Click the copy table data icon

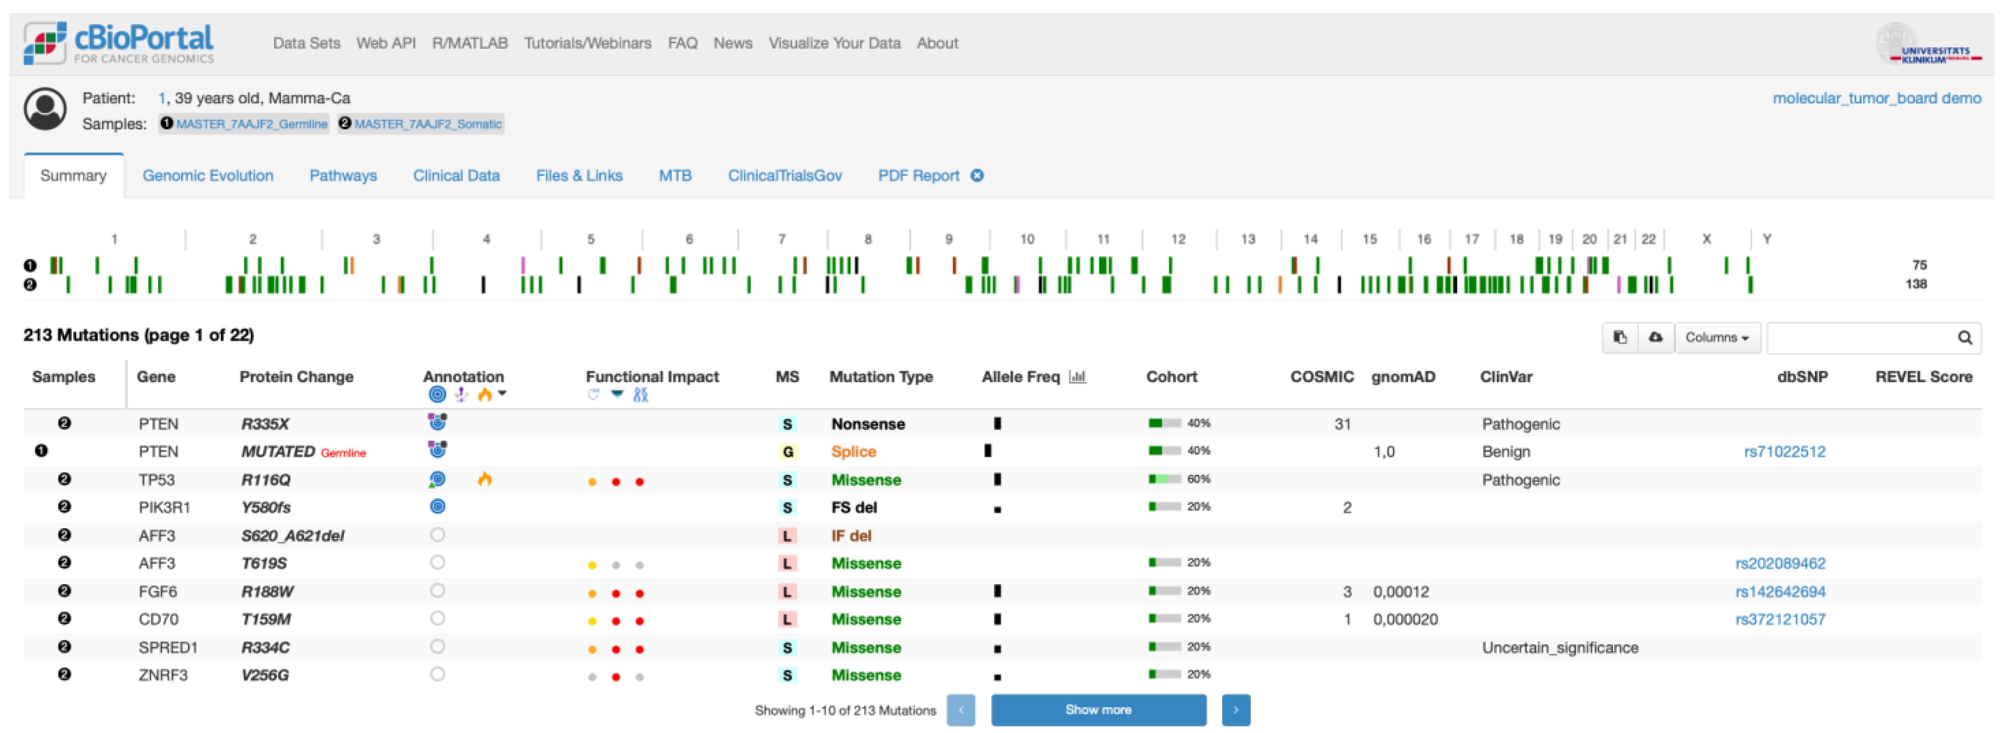(x=1620, y=337)
